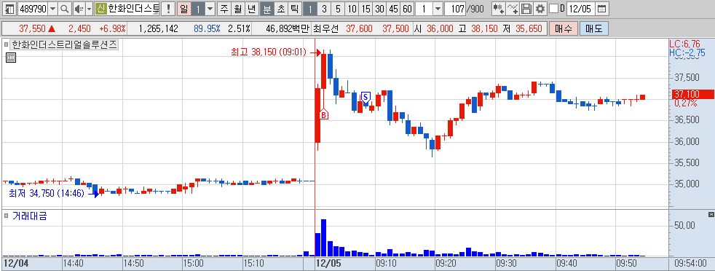Select the 주 weekly period tab
715x271 pixels.
[224, 8]
